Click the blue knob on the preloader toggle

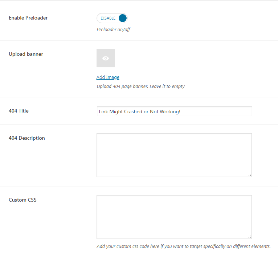click(x=123, y=18)
